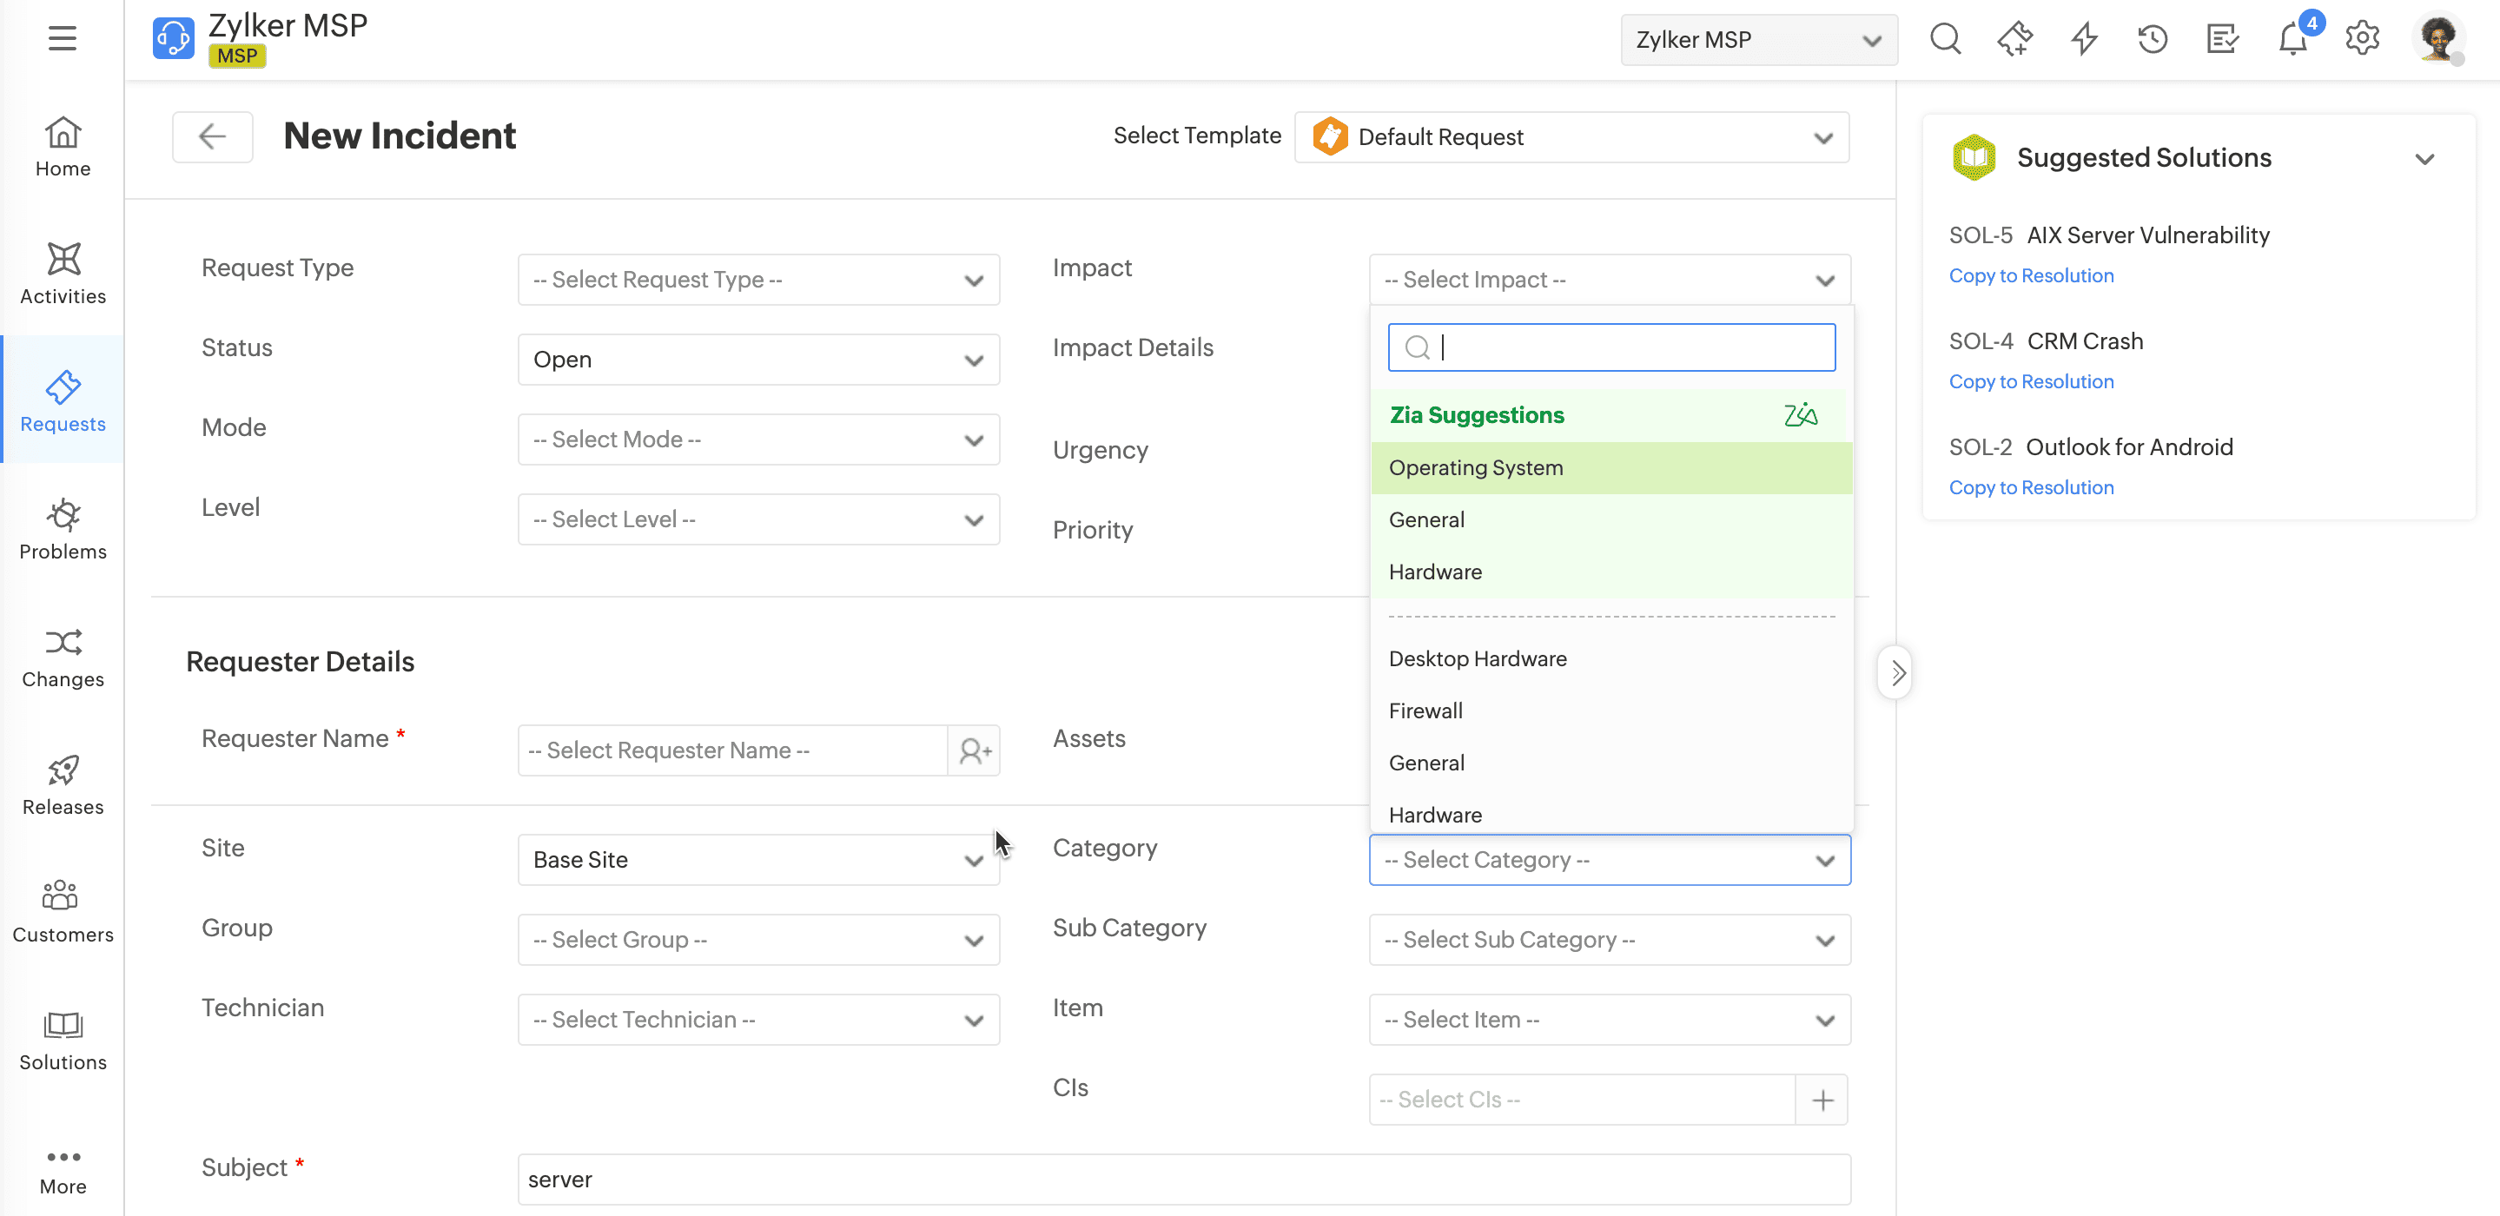Open the Select Technician dropdown
The height and width of the screenshot is (1216, 2500).
758,1019
